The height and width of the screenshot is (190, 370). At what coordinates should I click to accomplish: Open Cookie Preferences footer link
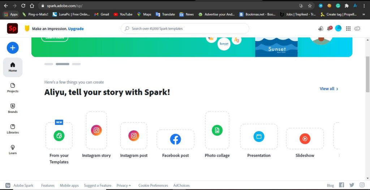tap(153, 186)
